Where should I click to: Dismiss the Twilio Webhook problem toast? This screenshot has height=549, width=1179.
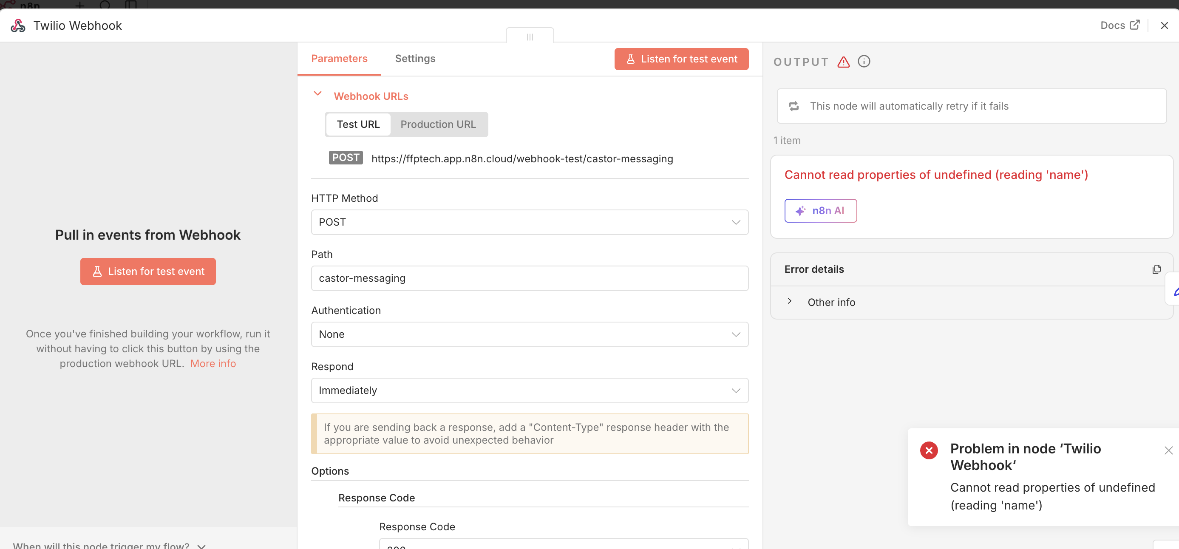pyautogui.click(x=1168, y=450)
